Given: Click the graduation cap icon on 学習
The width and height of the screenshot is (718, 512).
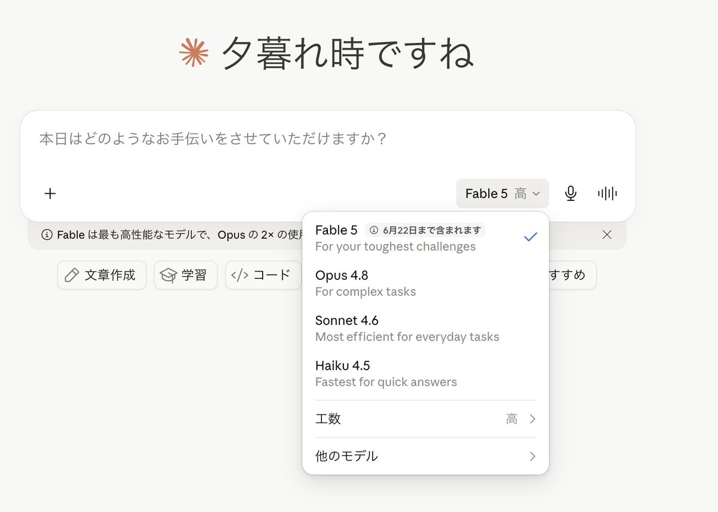Looking at the screenshot, I should click(x=169, y=275).
